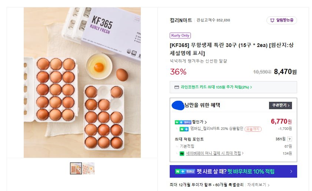The height and width of the screenshot is (191, 312).
Task: Select the second product thumbnail
Action: point(89,168)
